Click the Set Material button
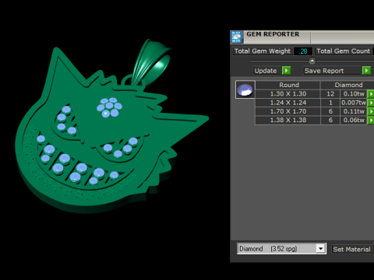The width and height of the screenshot is (374, 280). click(x=352, y=250)
